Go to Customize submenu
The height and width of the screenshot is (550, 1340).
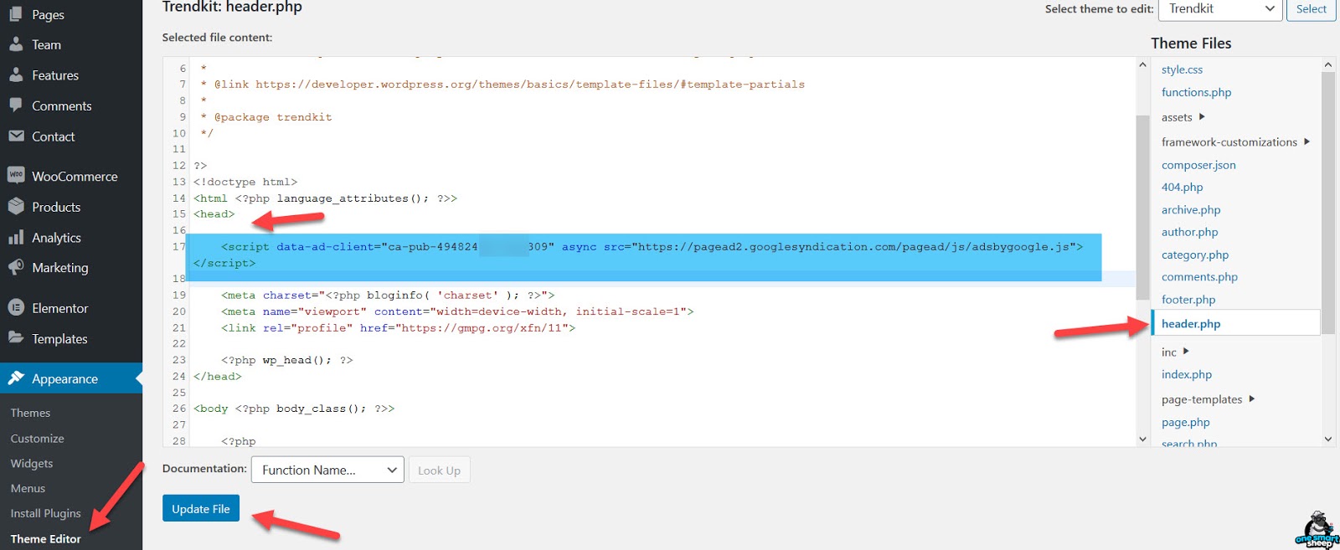click(x=38, y=438)
